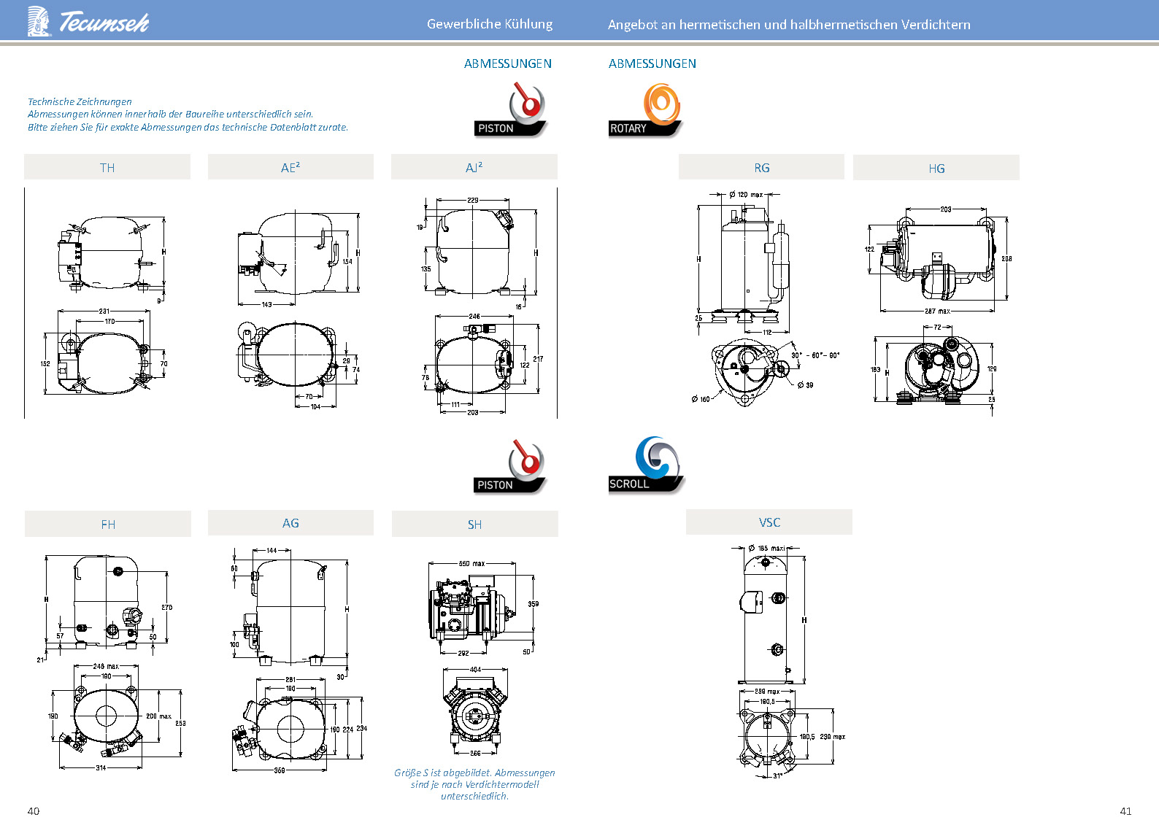Click the 'Größe S ist abgebildet' footnote
The height and width of the screenshot is (828, 1159).
click(x=474, y=784)
